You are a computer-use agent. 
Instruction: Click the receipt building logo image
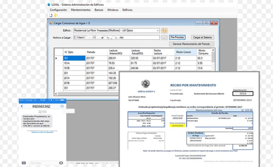tap(146, 83)
